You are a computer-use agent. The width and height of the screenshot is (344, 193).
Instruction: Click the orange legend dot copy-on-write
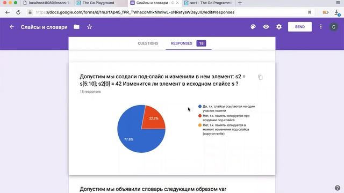(200, 125)
